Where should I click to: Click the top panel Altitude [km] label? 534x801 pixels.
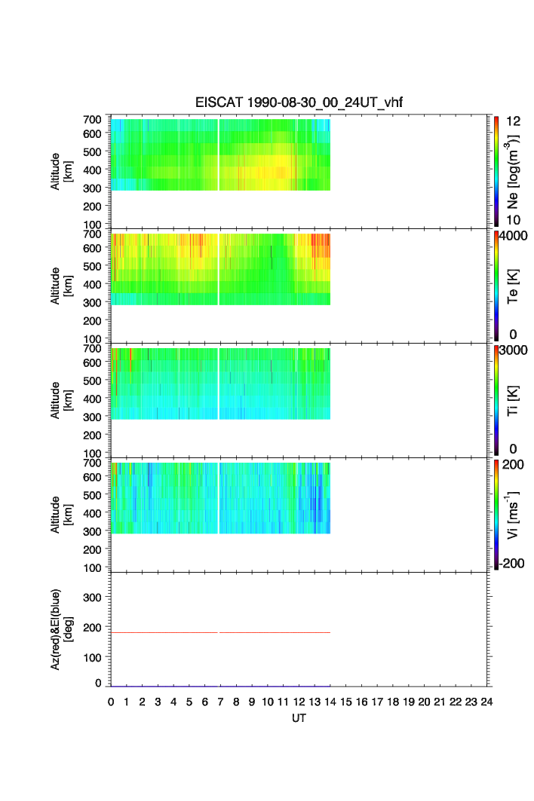tap(61, 172)
